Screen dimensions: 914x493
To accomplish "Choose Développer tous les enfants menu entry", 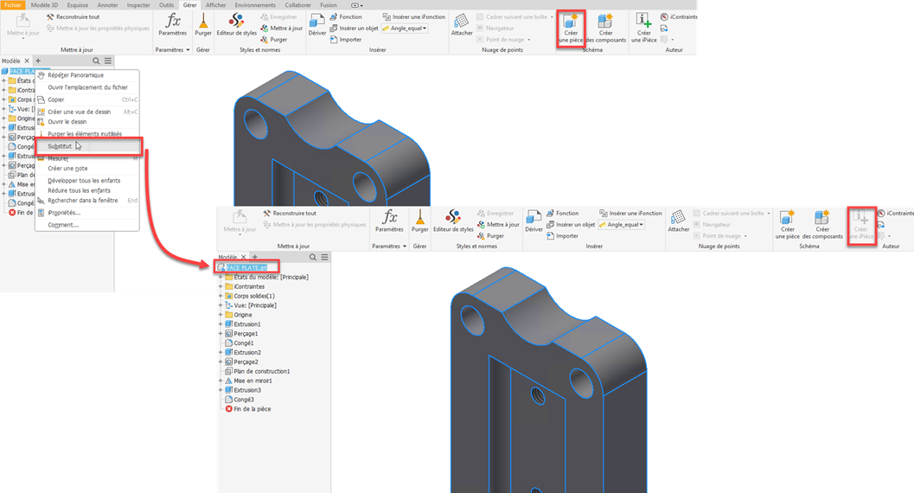I will tap(87, 181).
